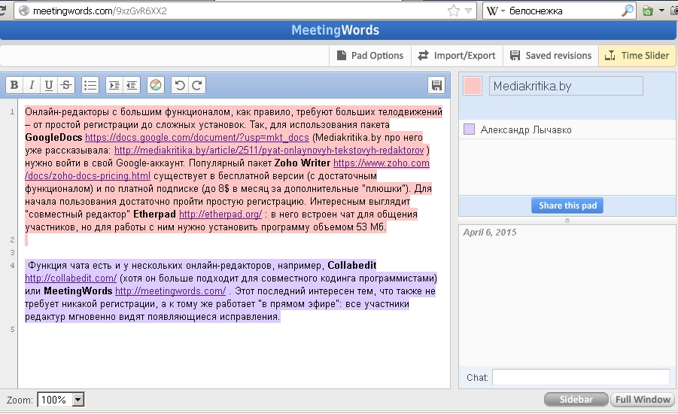678x414 pixels.
Task: Toggle bullet list button
Action: [x=90, y=85]
